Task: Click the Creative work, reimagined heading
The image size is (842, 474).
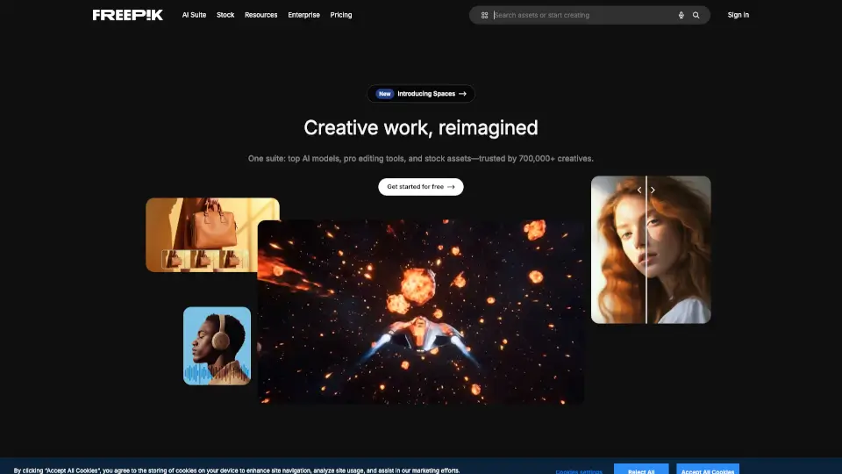Action: pyautogui.click(x=420, y=128)
